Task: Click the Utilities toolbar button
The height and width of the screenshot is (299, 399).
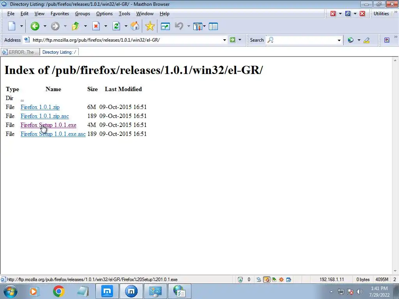Action: click(x=381, y=14)
